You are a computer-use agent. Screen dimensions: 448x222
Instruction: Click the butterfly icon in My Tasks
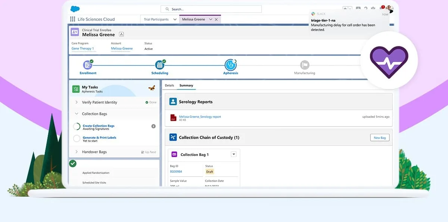coord(152,88)
